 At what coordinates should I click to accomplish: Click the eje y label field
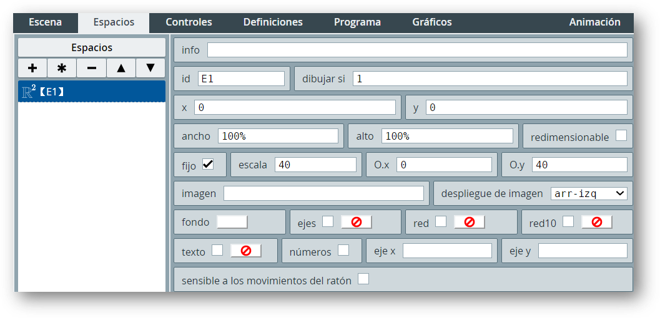tap(583, 251)
